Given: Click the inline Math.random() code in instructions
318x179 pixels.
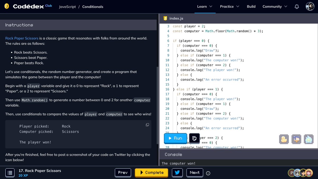Looking at the screenshot, I should coord(35,100).
